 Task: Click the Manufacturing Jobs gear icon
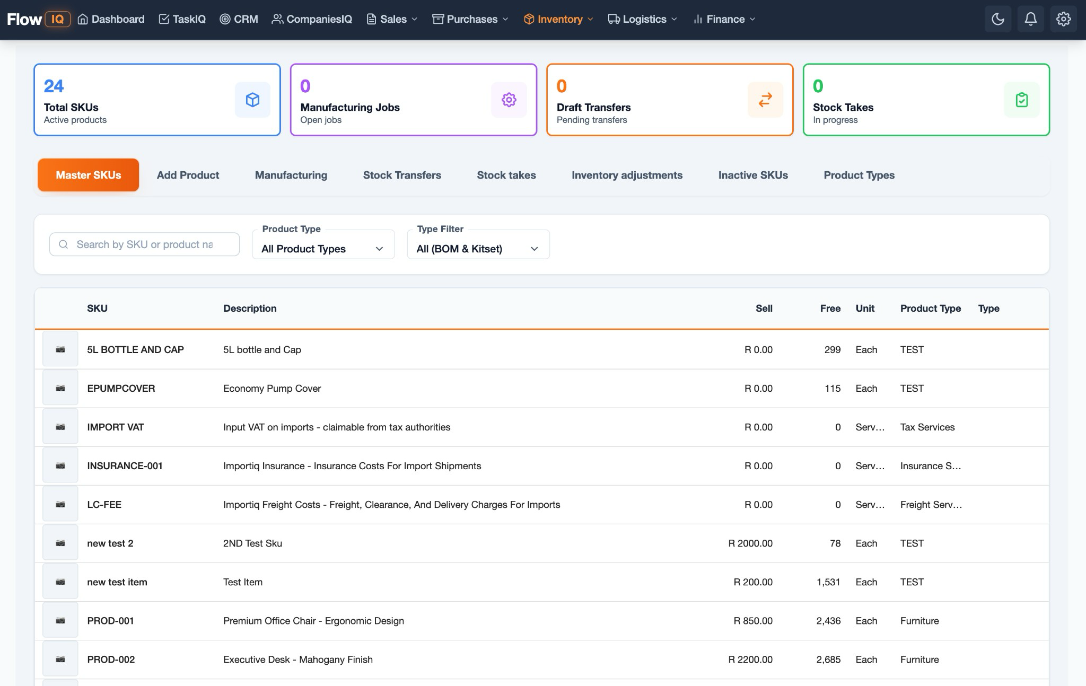click(509, 100)
